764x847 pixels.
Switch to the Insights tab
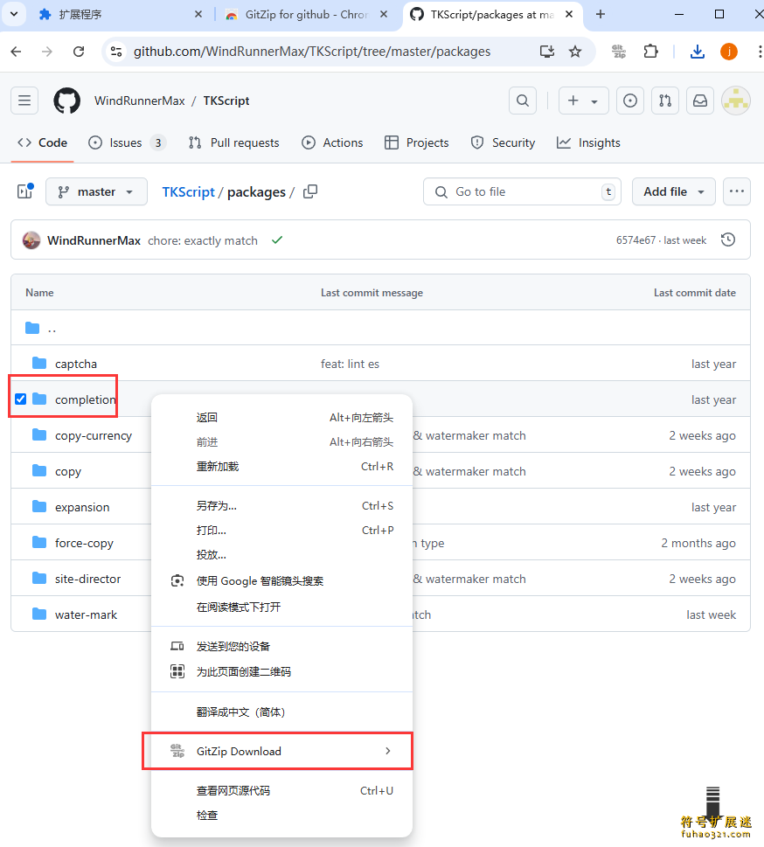tap(588, 142)
